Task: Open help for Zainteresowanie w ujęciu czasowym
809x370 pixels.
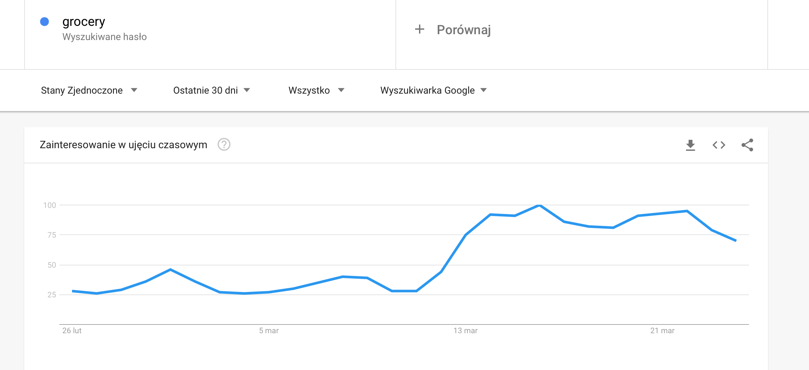Action: [x=224, y=145]
